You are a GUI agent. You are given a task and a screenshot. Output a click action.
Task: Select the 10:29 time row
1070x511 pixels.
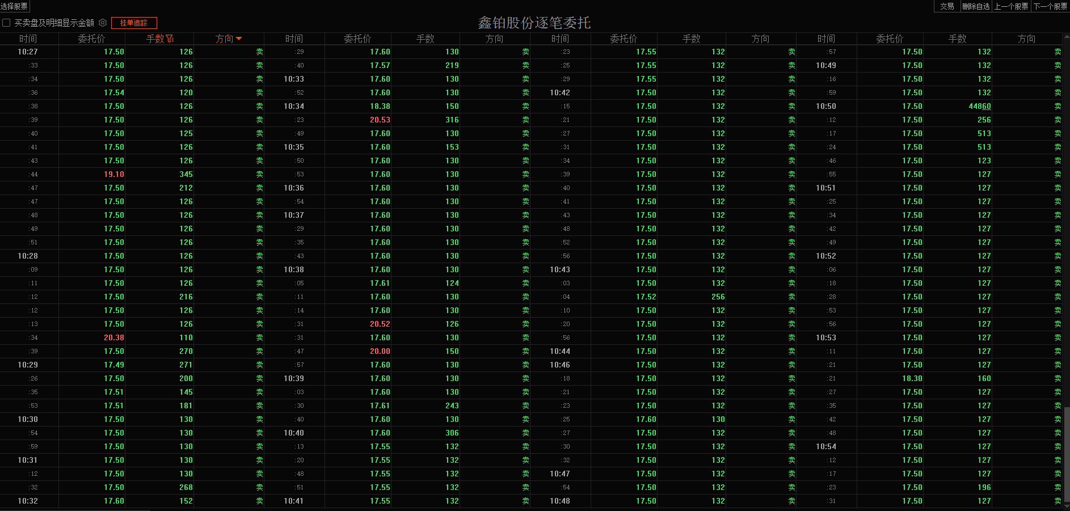click(28, 365)
